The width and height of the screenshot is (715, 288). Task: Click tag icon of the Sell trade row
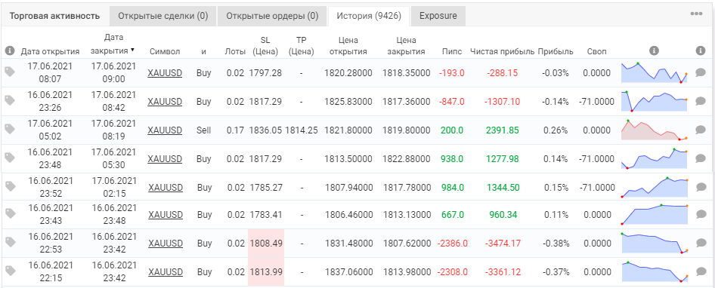point(10,130)
